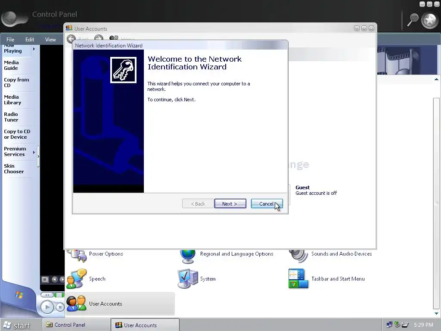Open the View menu
Screen dimensions: 441x331
point(50,39)
